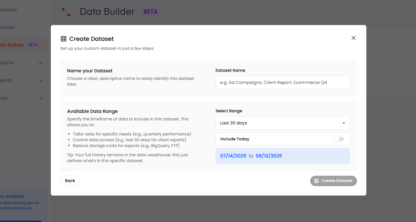Click the Data Builder logo icon in header
Viewport: 416px width, 222px height.
66,12
